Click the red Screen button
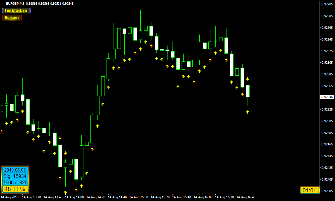Image resolution: width=335 pixels, height=201 pixels. [x=12, y=17]
